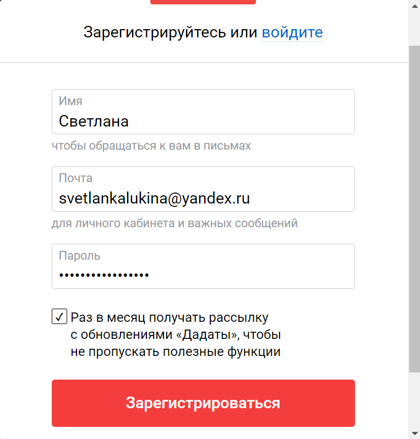Image resolution: width=420 pixels, height=439 pixels.
Task: Click the «не пропускать полезные функции» text line
Action: coord(176,352)
